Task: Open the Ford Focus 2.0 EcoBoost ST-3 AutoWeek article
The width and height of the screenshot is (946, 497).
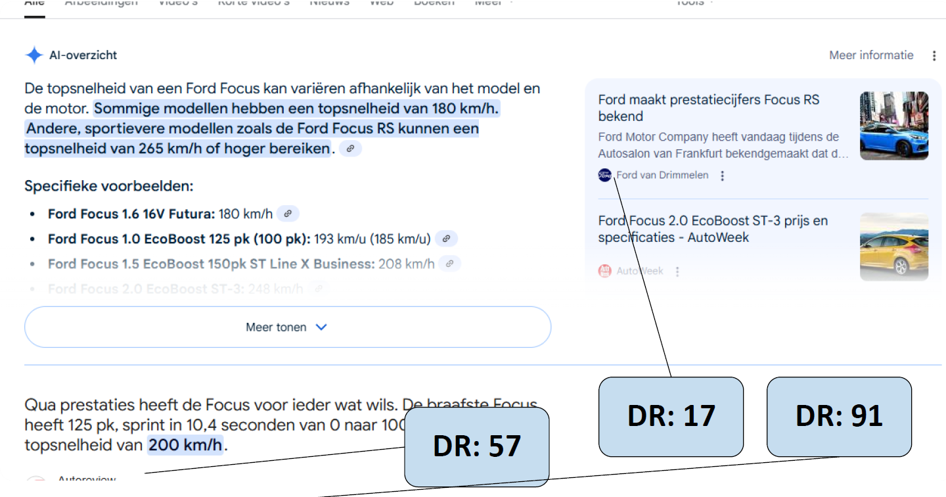Action: [x=713, y=229]
